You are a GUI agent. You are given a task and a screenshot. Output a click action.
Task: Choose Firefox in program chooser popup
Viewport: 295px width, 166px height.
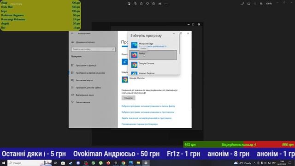153,55
